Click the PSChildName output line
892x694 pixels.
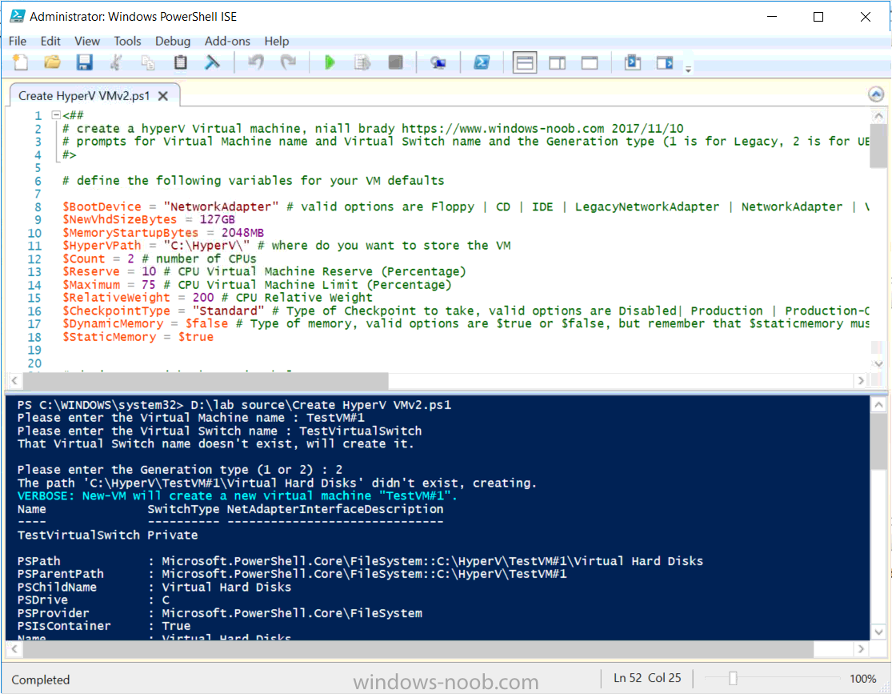154,587
